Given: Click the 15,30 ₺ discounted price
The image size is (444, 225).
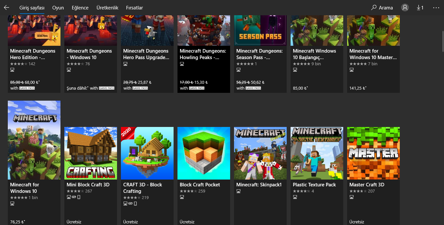Looking at the screenshot, I should pos(201,82).
